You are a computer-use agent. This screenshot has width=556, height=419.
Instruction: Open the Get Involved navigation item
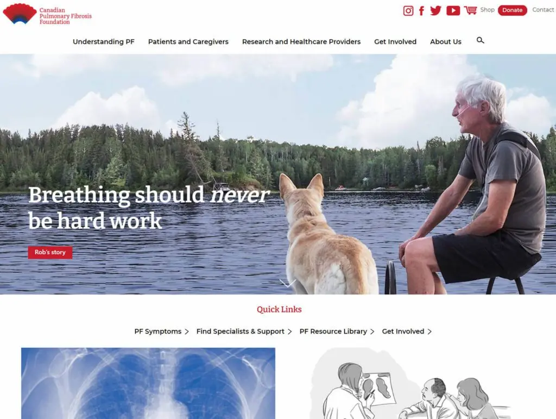(x=395, y=42)
